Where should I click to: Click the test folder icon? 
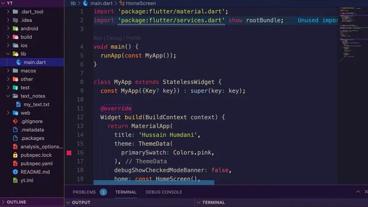click(x=16, y=87)
